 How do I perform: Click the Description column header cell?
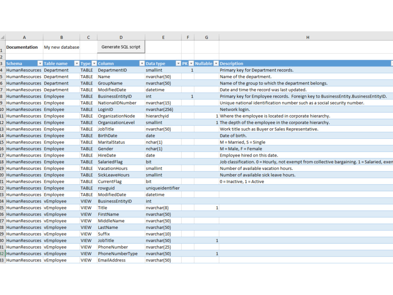[x=306, y=63]
